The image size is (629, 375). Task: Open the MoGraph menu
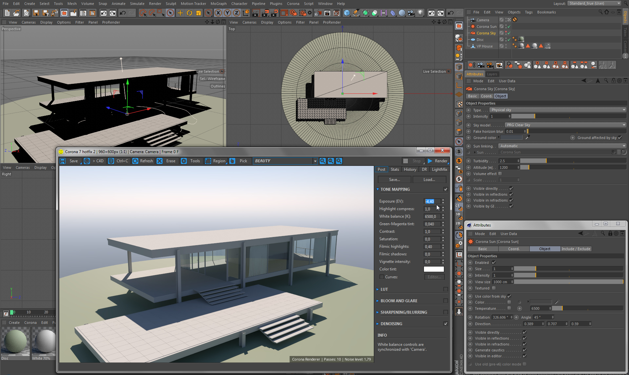[x=219, y=4]
